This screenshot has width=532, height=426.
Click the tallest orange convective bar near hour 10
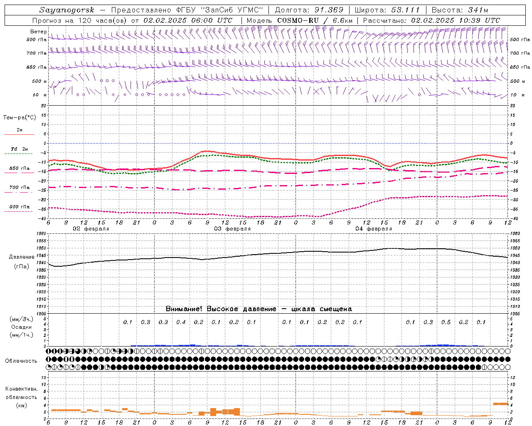click(x=213, y=412)
